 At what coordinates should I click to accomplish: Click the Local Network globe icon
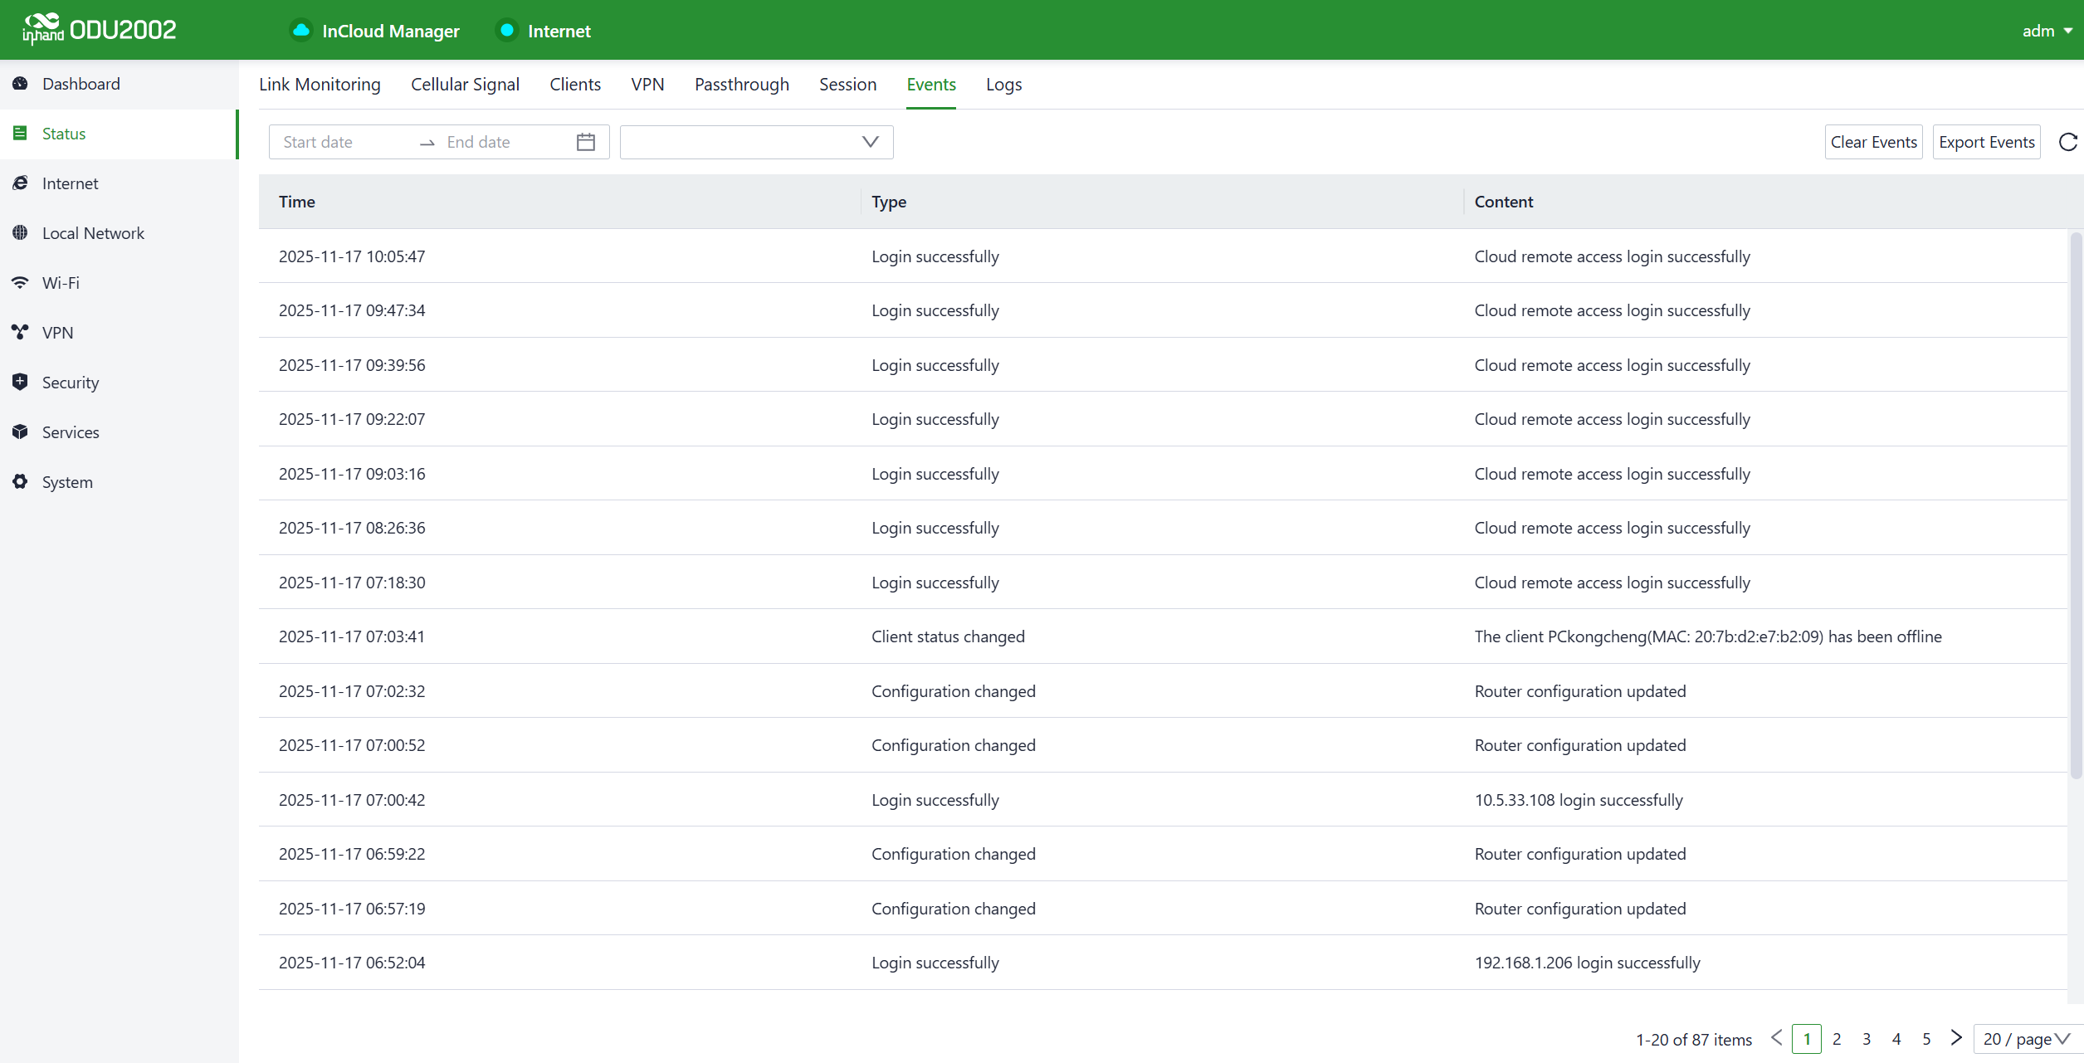tap(21, 233)
